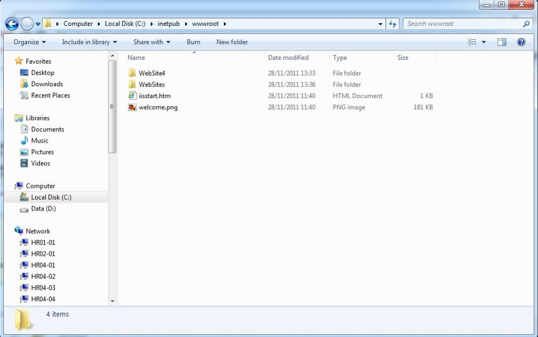The height and width of the screenshot is (337, 538).
Task: Open network computer HR02-01
Action: (x=43, y=254)
